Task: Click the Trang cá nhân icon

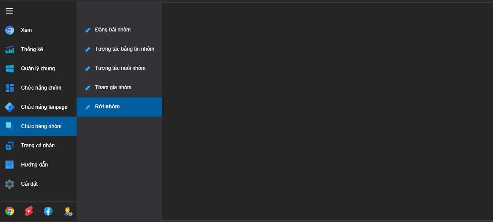Action: click(x=10, y=146)
